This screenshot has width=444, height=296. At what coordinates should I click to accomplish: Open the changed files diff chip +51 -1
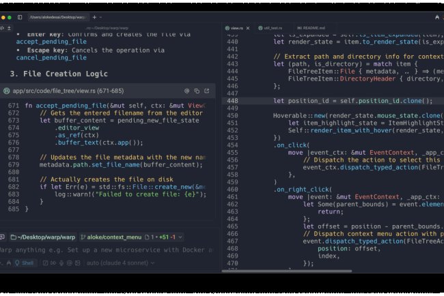coord(160,237)
